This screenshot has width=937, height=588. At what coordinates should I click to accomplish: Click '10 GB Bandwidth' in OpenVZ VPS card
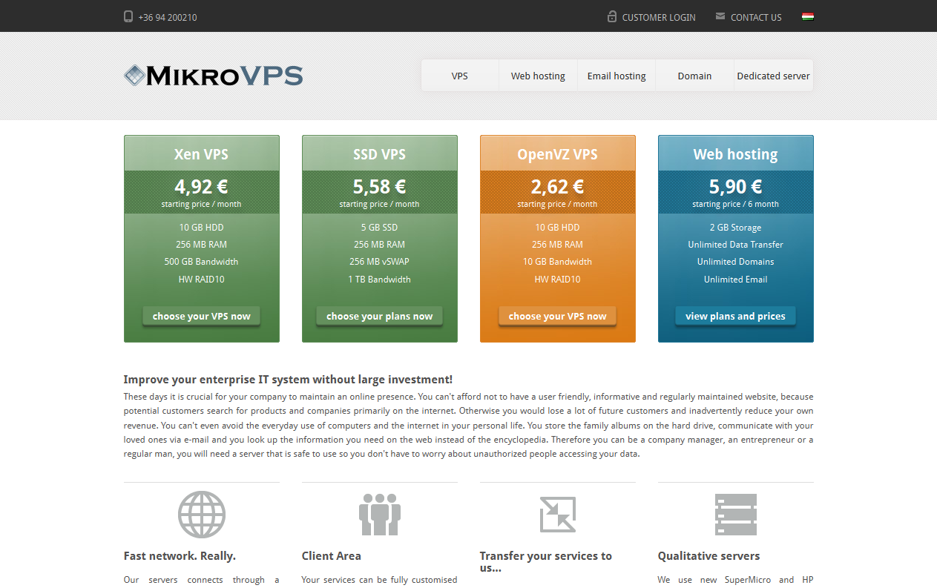558,262
